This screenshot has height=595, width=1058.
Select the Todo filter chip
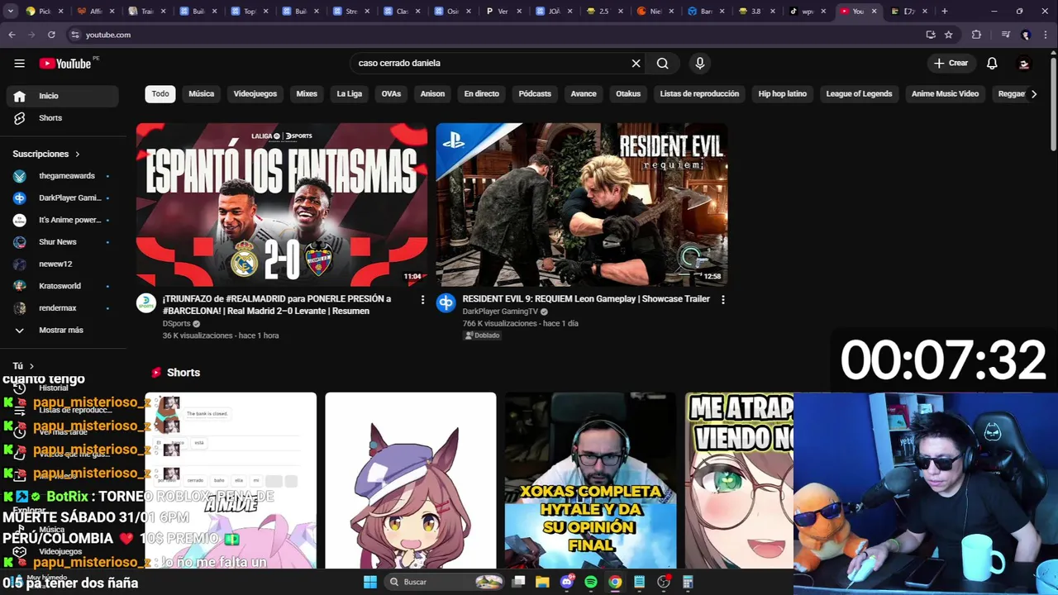point(160,94)
